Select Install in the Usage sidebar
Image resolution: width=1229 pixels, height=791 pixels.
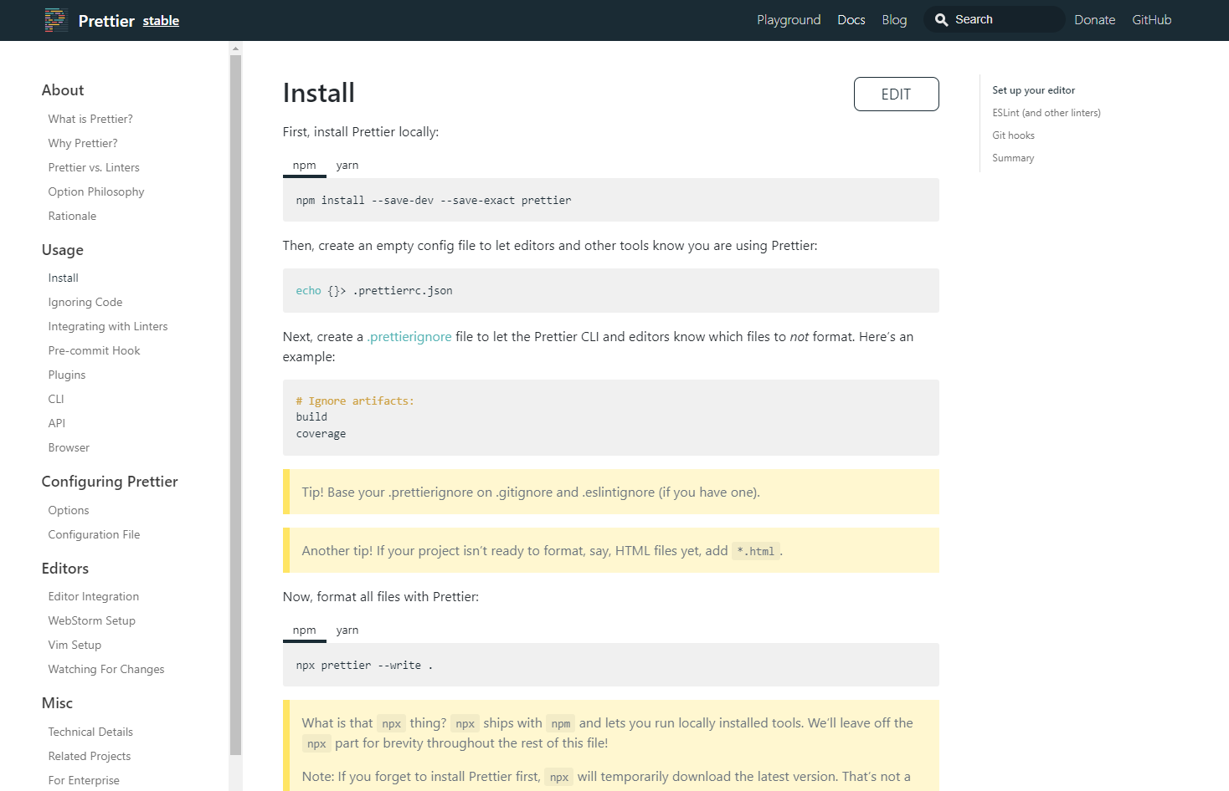(63, 278)
